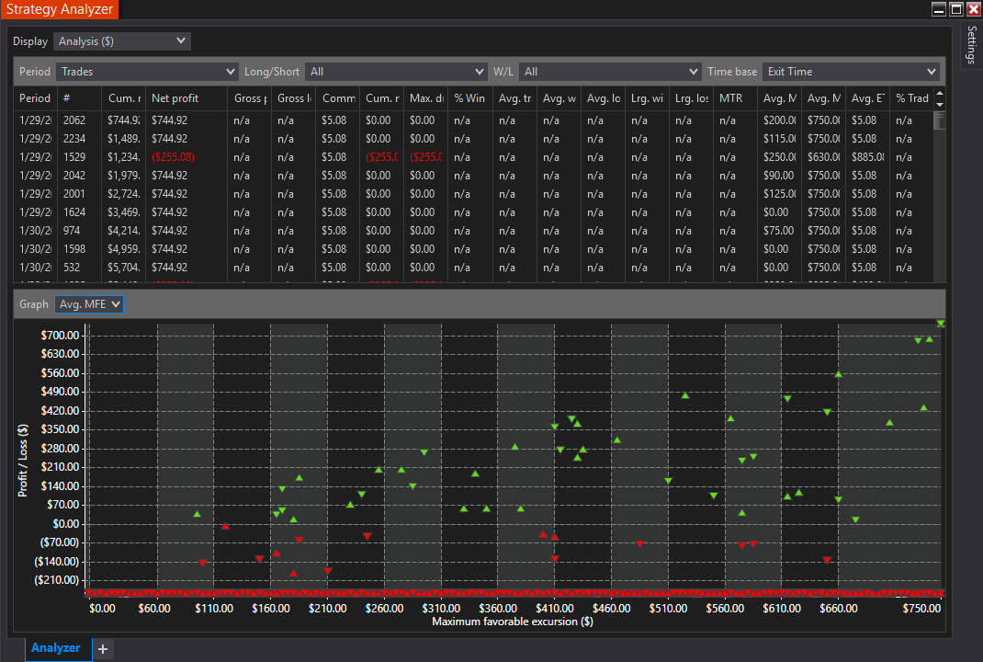Viewport: 983px width, 662px height.
Task: Select trade number 1598 cell
Action: pos(79,249)
